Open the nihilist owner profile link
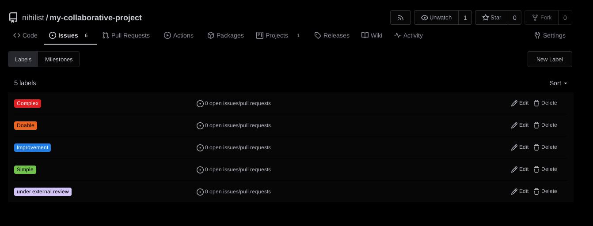The height and width of the screenshot is (226, 593). 33,18
